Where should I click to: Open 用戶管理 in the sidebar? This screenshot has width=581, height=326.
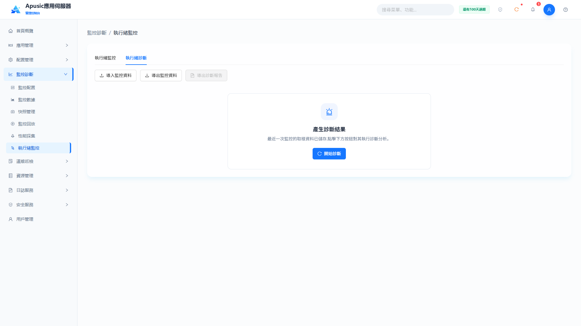click(x=39, y=219)
